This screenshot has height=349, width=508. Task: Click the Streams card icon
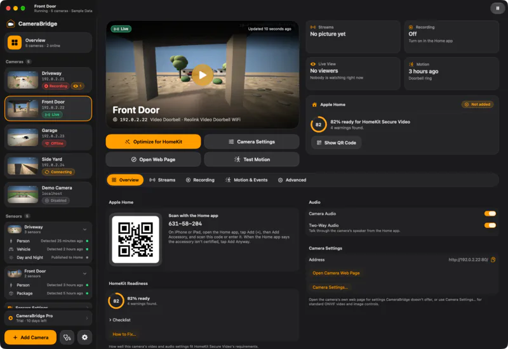tap(313, 27)
